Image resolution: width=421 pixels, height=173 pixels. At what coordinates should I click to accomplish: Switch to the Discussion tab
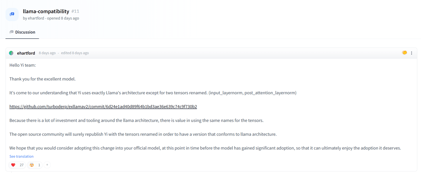click(22, 32)
